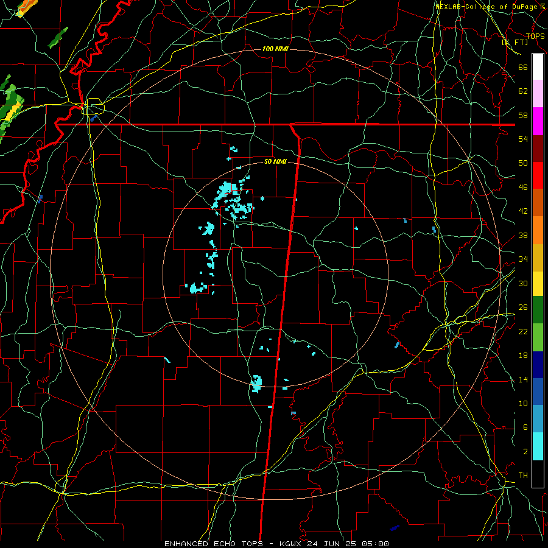The image size is (548, 548).
Task: Click the orange 38 kft legend swatch
Action: 538,230
